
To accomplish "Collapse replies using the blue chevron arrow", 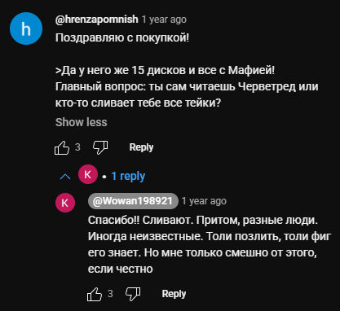I will click(x=65, y=177).
